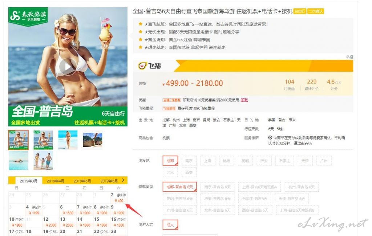Screen dimensions: 372x236
Task: Switch calendar to 2019年6月 tab
Action: [109, 181]
